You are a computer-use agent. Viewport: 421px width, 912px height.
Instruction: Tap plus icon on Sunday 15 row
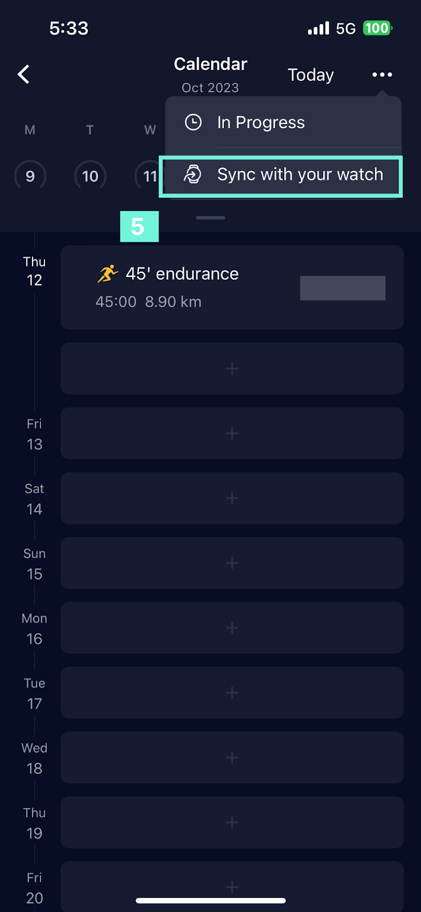[232, 563]
